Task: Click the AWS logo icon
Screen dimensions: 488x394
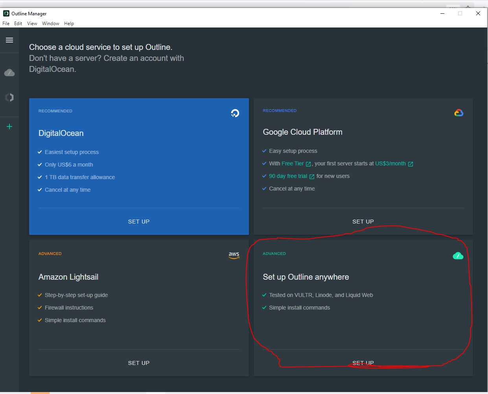Action: point(234,255)
